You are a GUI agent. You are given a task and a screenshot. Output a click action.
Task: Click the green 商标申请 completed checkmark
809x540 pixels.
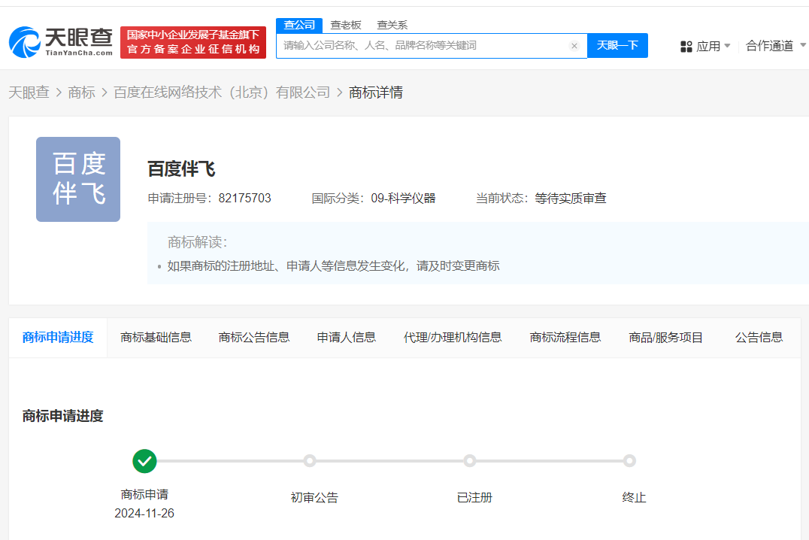pyautogui.click(x=144, y=460)
